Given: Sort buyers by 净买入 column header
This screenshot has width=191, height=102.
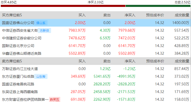Looking at the screenshot, I should coord(130,15).
